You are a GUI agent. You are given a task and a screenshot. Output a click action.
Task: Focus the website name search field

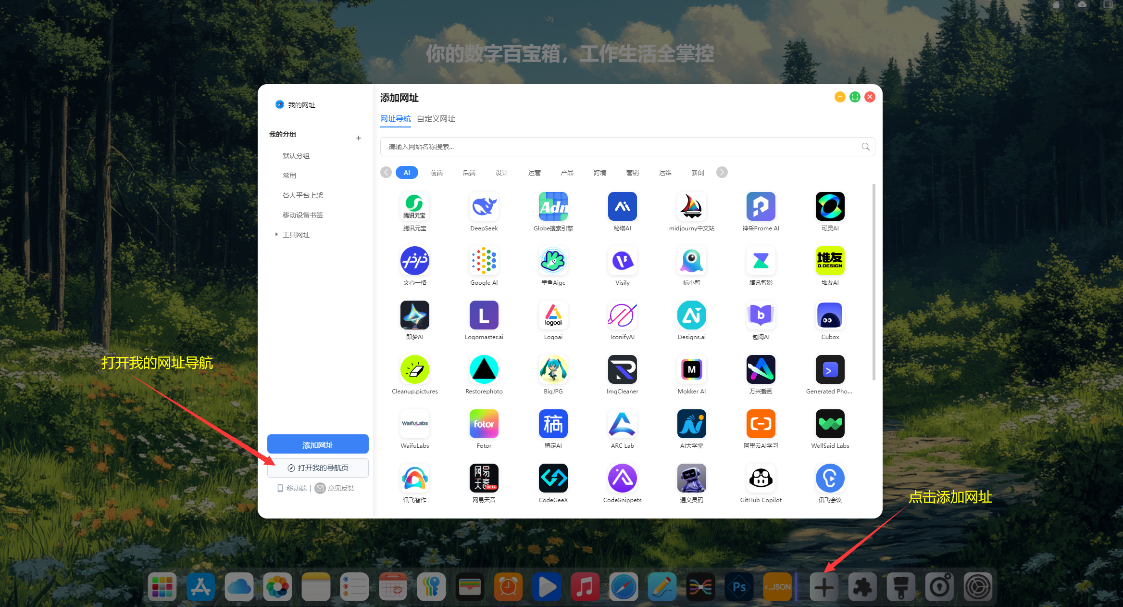coord(627,147)
